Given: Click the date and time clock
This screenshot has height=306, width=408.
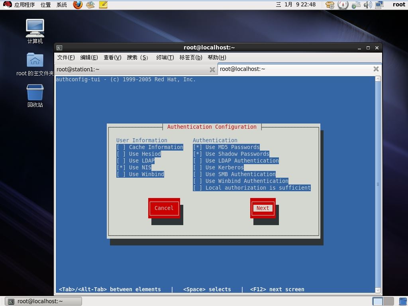Looking at the screenshot, I should point(296,5).
